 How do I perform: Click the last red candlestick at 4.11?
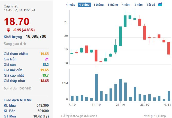point(169,48)
